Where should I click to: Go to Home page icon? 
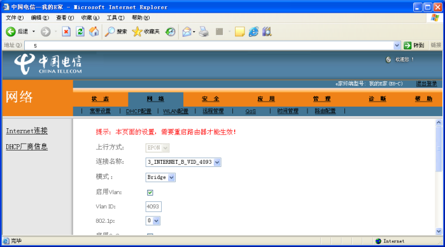click(94, 31)
